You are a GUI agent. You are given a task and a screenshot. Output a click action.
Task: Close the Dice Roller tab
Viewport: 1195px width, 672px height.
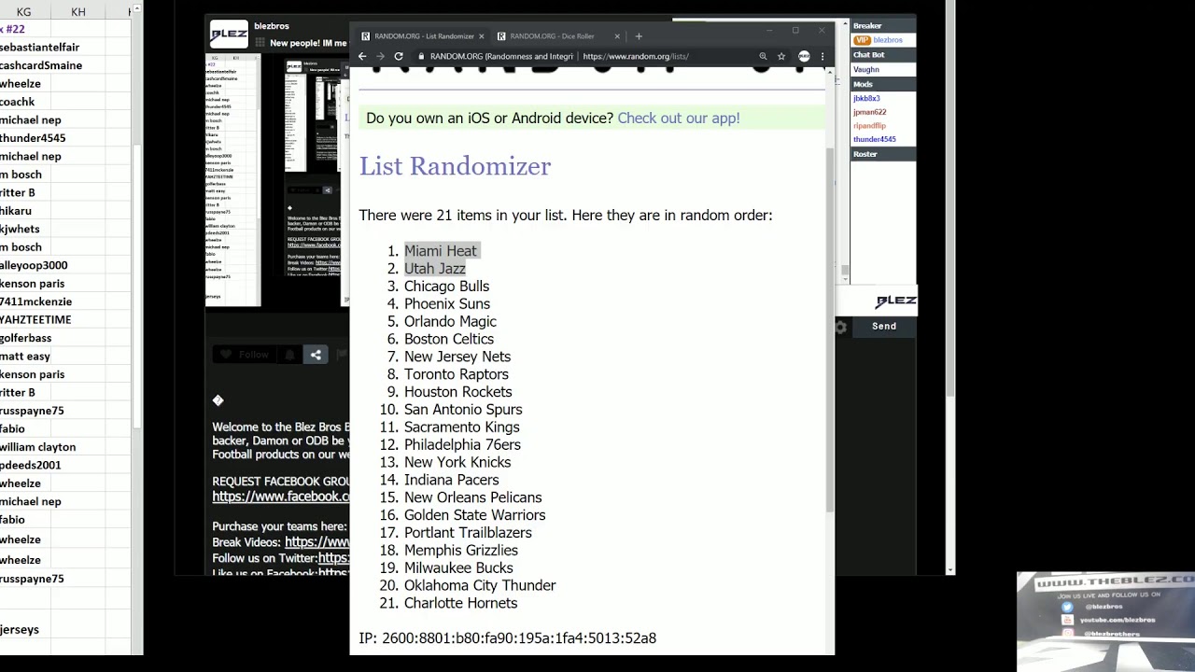[x=617, y=36]
